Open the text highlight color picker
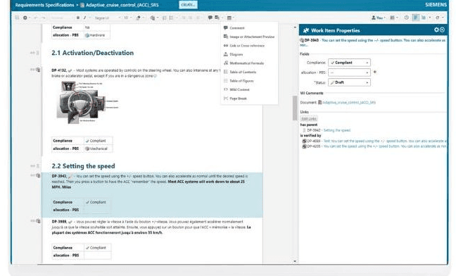The height and width of the screenshot is (276, 456). (139, 18)
